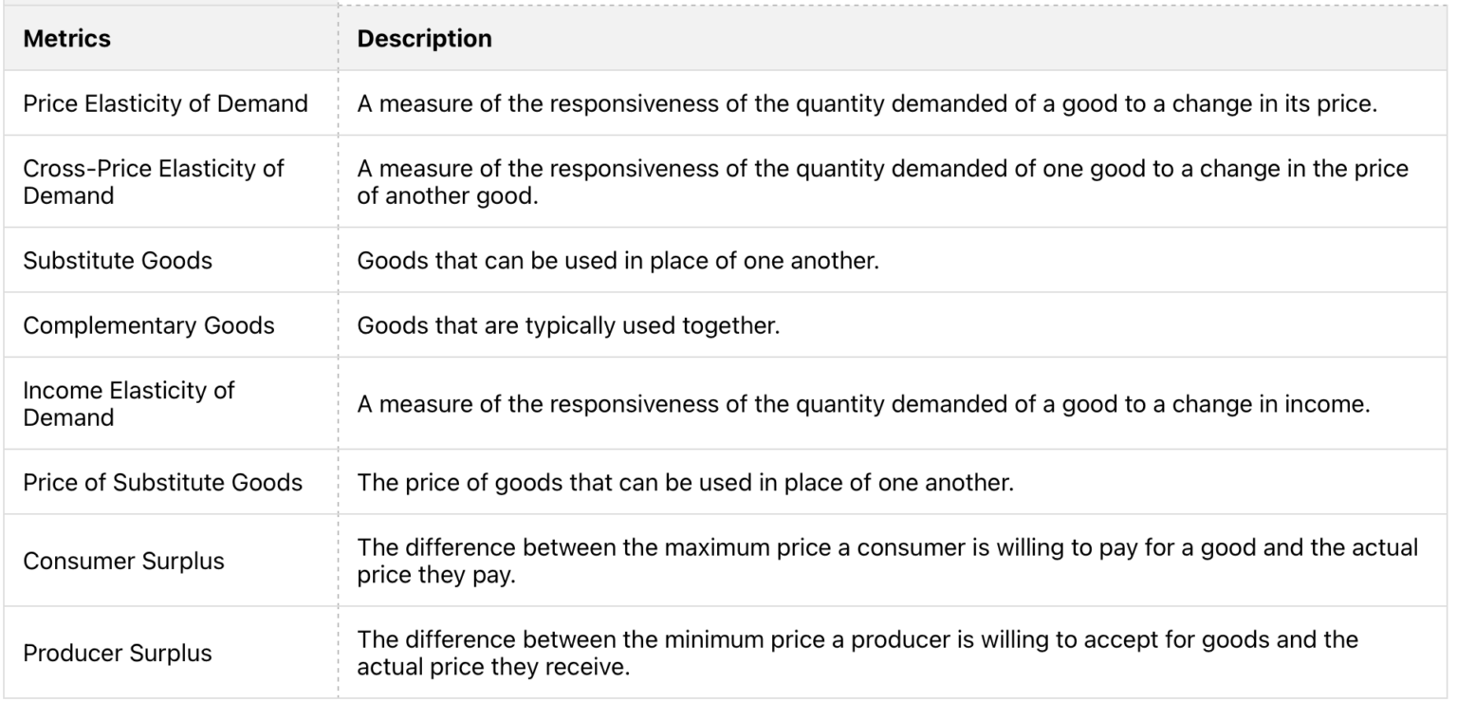Select 'The price of goods' description cell
The height and width of the screenshot is (702, 1457).
[x=685, y=482]
